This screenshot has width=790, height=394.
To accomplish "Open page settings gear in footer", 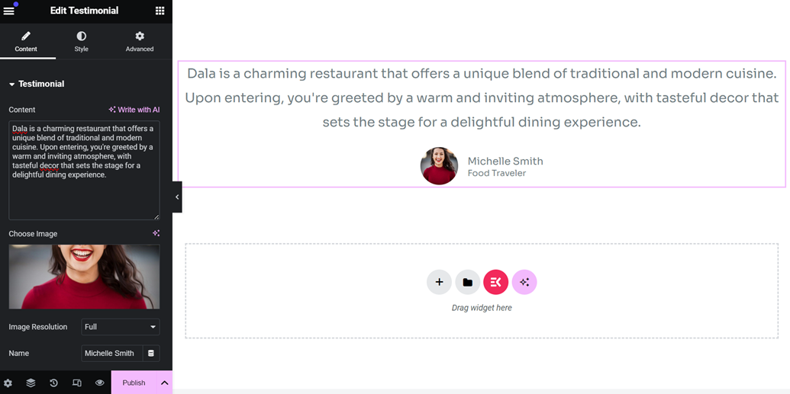I will tap(8, 383).
